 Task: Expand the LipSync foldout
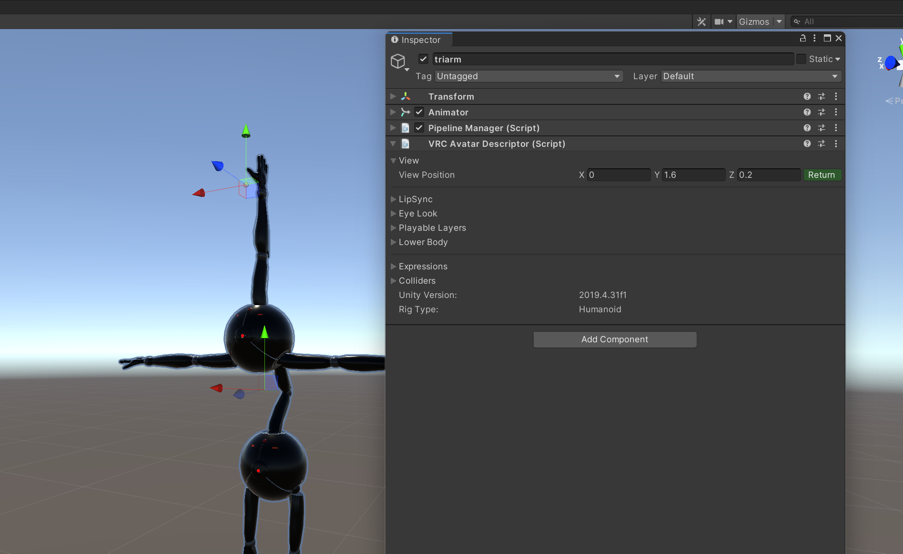click(x=415, y=199)
